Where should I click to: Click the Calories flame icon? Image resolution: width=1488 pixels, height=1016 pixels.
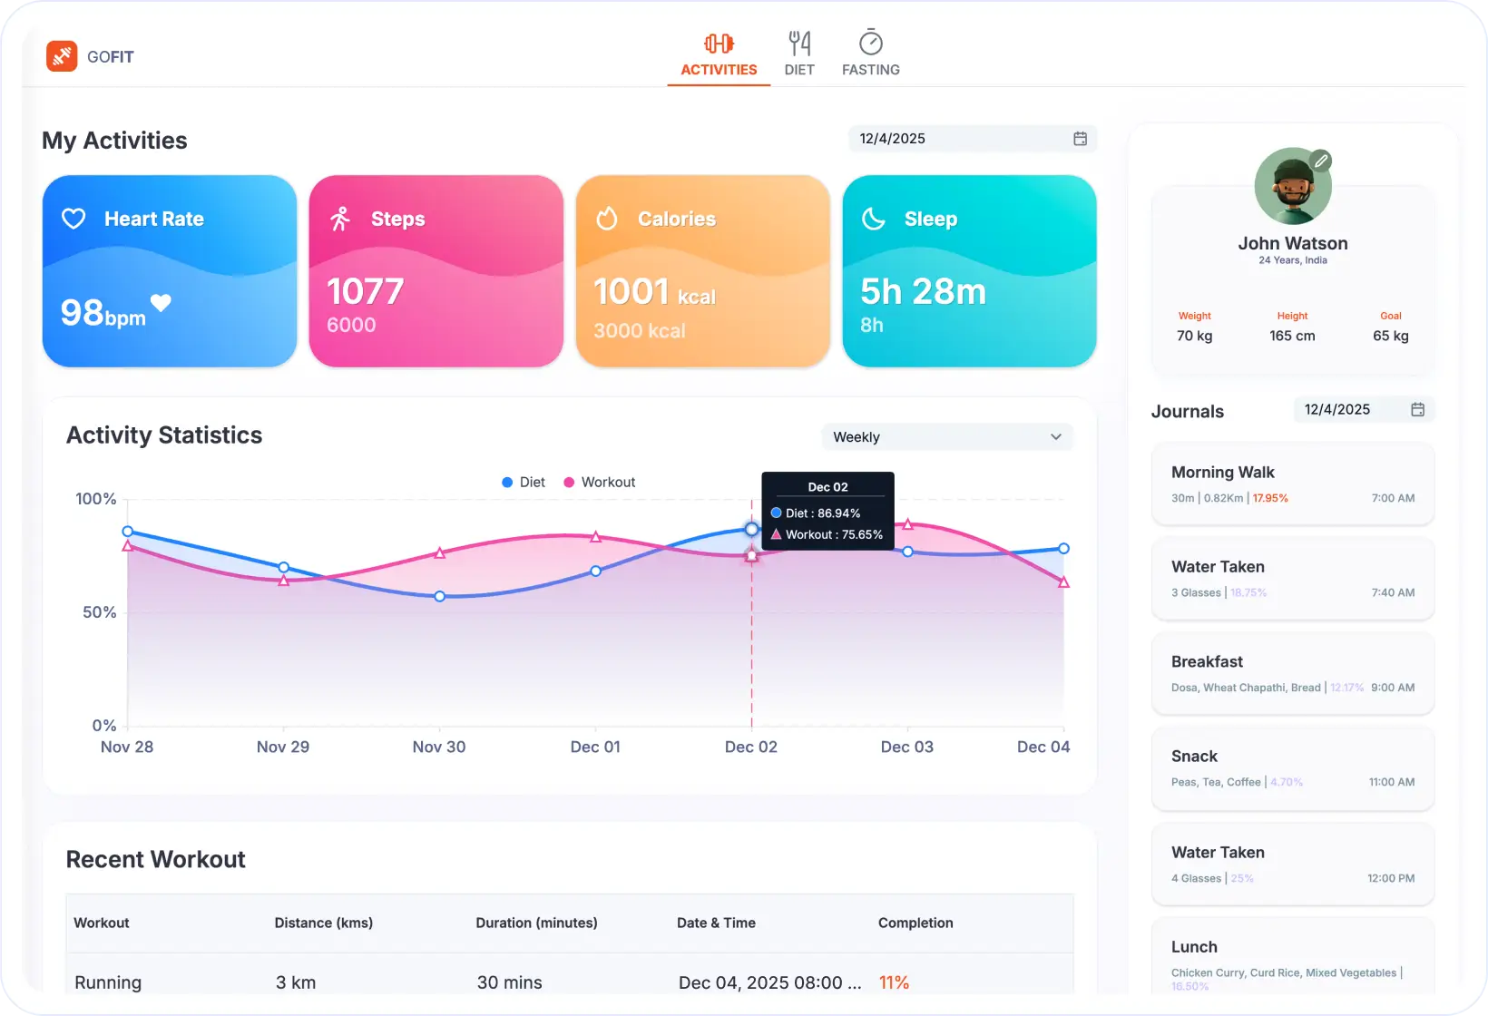(606, 217)
